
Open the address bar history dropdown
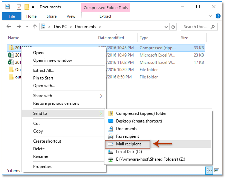[168, 26]
